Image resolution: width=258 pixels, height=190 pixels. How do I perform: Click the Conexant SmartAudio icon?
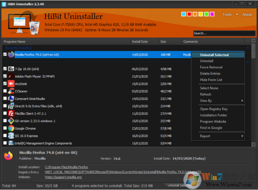click(x=11, y=98)
